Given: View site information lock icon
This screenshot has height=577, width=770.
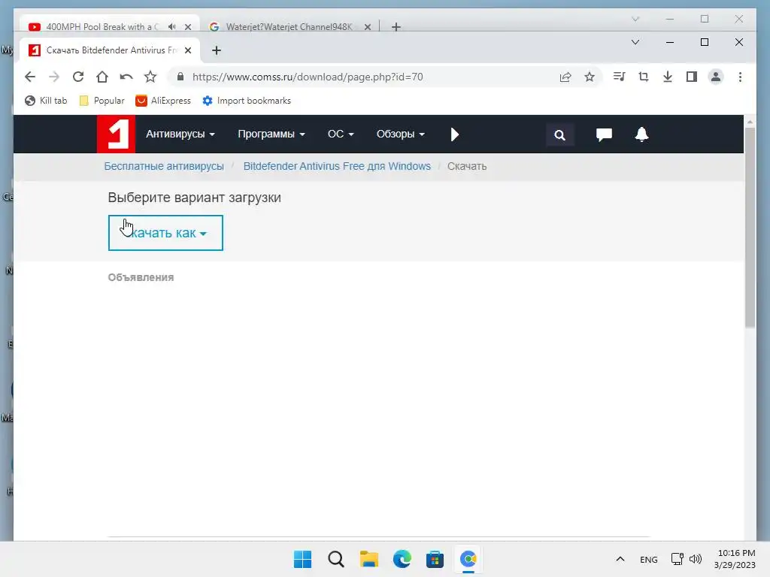Looking at the screenshot, I should (180, 77).
